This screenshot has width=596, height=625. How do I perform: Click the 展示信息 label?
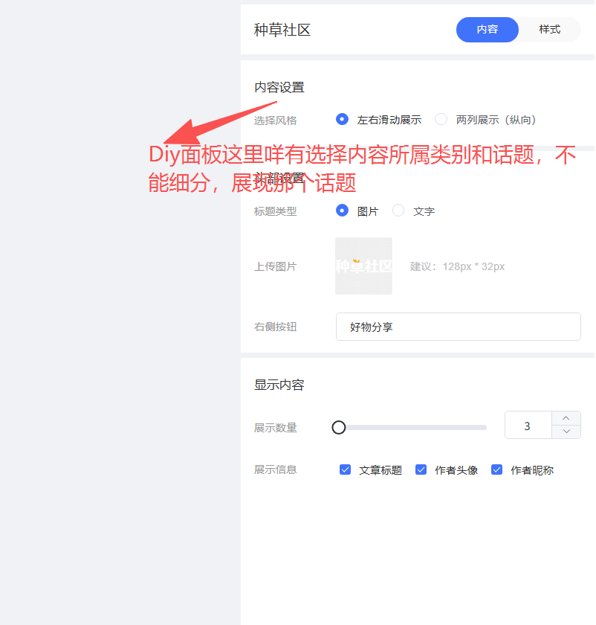[276, 469]
